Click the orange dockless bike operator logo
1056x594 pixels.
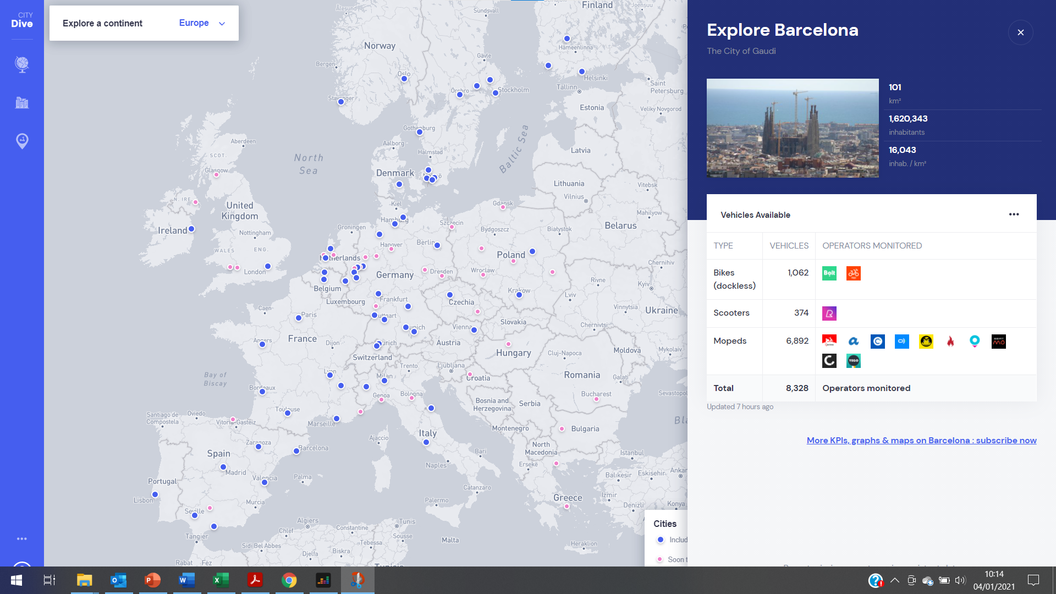point(853,273)
